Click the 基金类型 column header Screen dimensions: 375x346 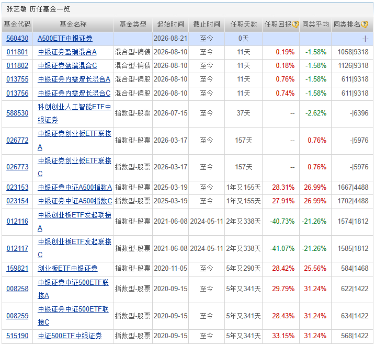pyautogui.click(x=133, y=24)
